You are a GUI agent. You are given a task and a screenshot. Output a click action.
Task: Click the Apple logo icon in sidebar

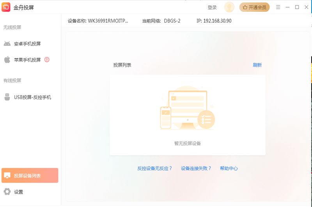(x=7, y=60)
